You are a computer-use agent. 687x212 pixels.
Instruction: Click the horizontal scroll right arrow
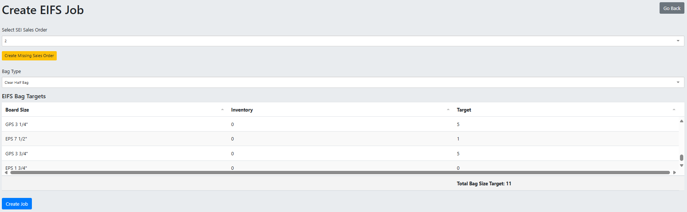(674, 172)
